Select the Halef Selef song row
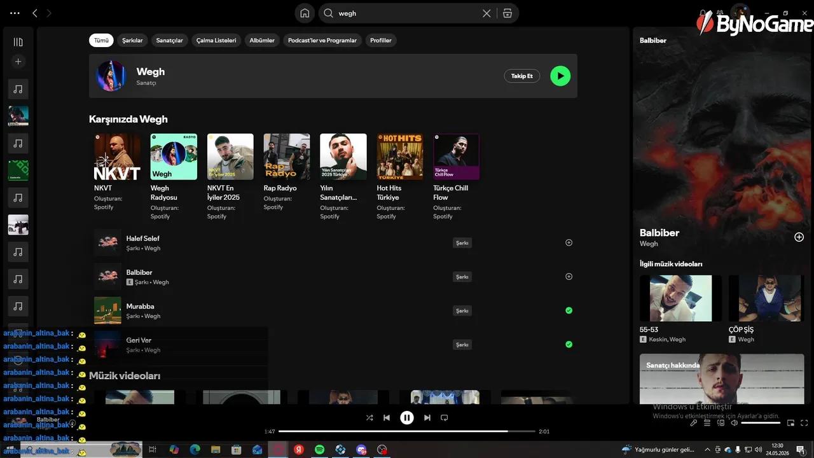 [333, 242]
